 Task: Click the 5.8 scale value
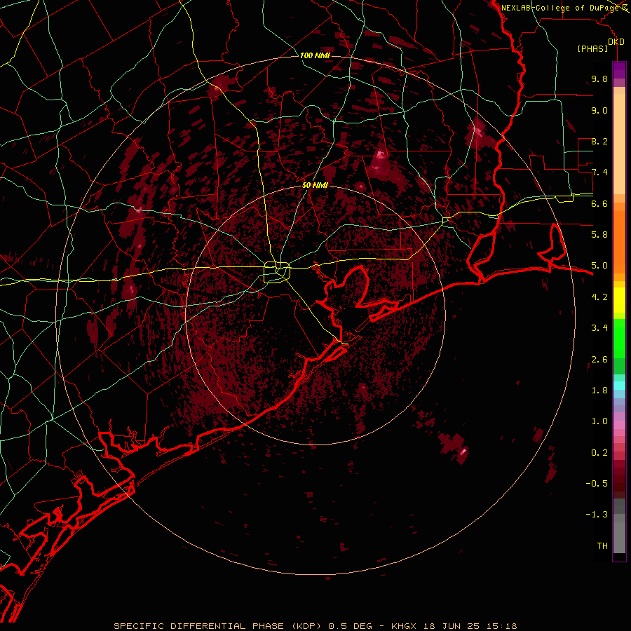(599, 235)
